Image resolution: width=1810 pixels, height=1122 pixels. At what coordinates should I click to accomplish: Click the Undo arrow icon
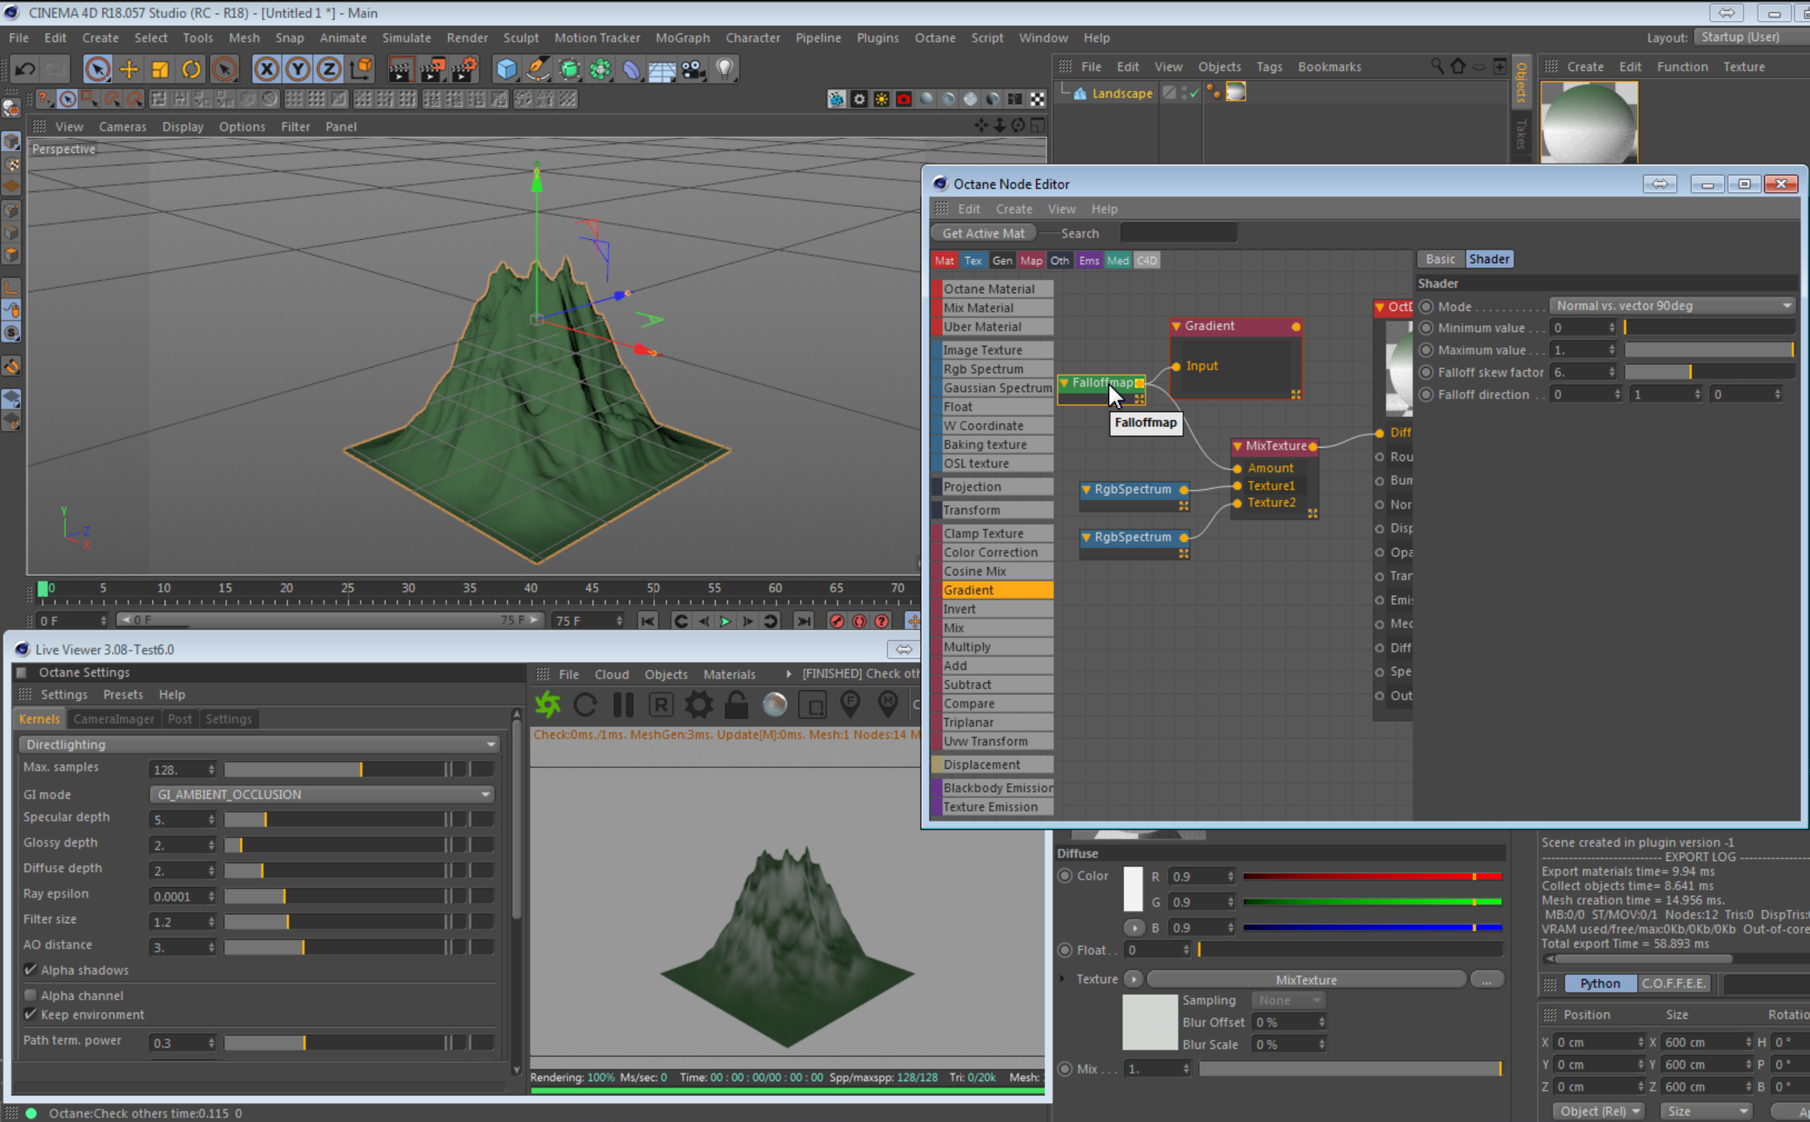coord(25,69)
